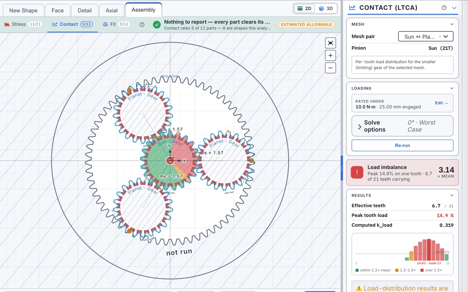Click the Estimated Allowable badge
This screenshot has height=292, width=468.
coord(307,25)
